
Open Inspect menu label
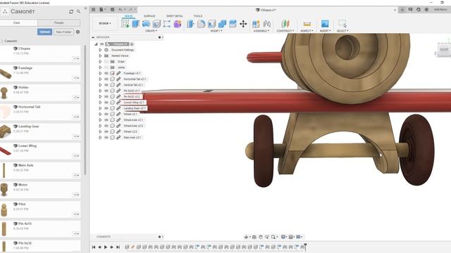click(x=307, y=31)
